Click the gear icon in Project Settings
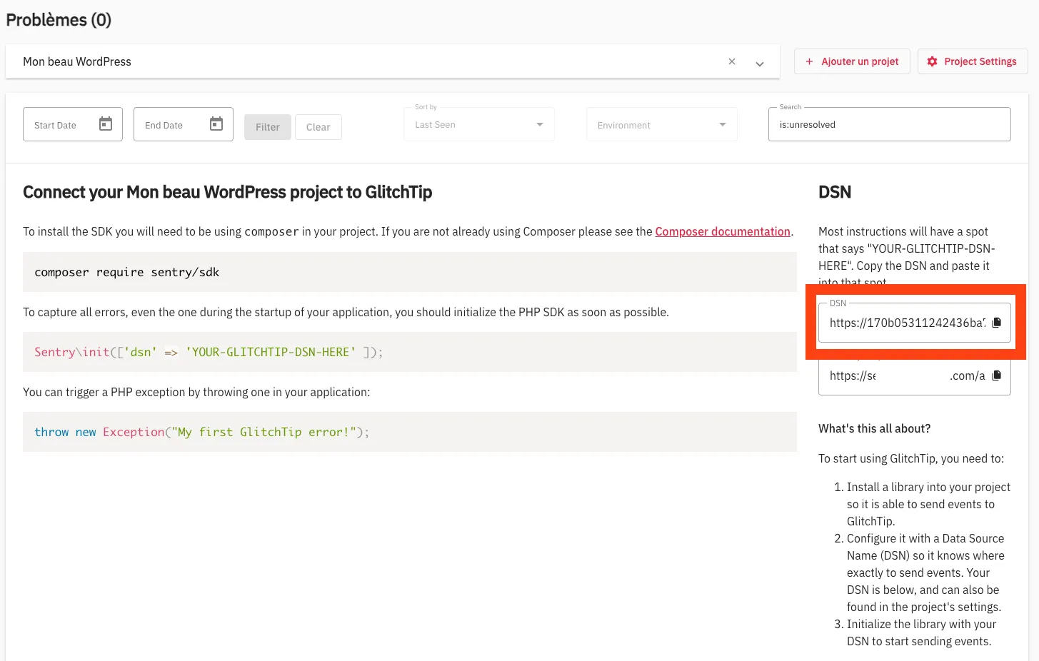This screenshot has width=1039, height=661. pyautogui.click(x=932, y=61)
